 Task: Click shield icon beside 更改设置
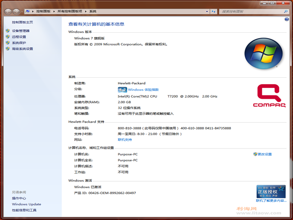(x=255, y=154)
